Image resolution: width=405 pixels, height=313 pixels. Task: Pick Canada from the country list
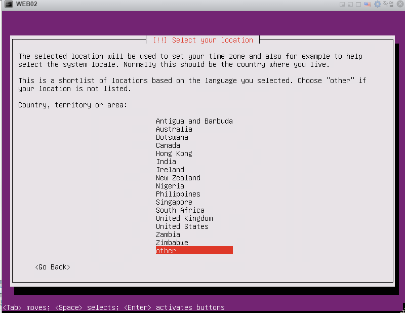pos(194,145)
